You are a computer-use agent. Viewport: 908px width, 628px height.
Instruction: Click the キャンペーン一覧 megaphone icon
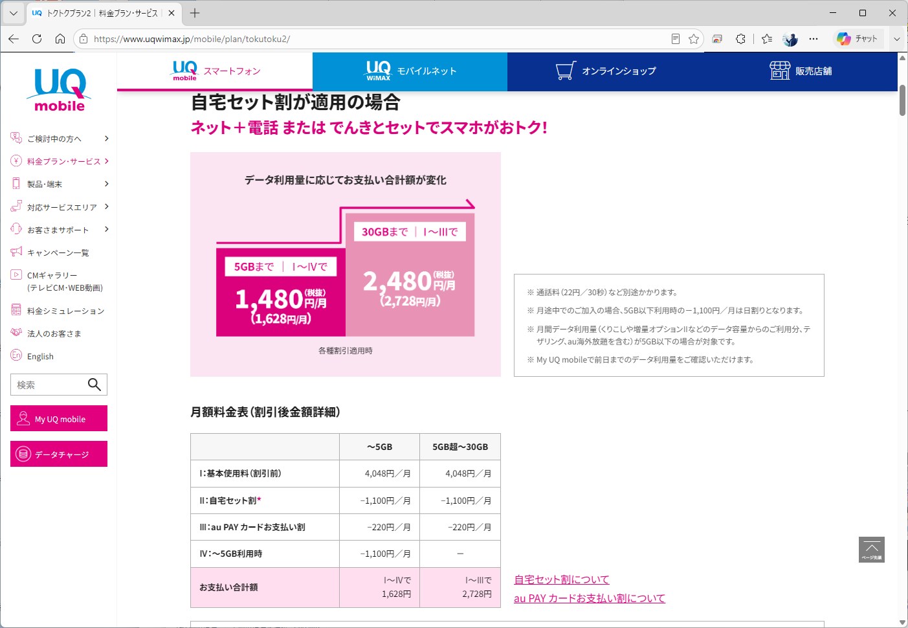tap(16, 251)
